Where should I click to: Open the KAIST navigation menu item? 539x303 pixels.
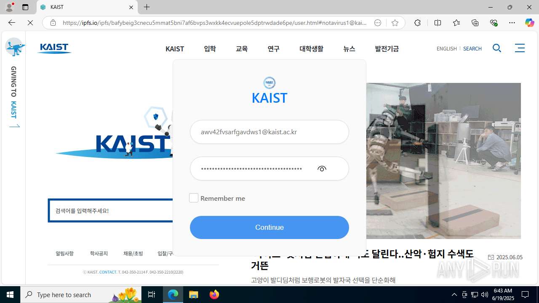pos(175,49)
